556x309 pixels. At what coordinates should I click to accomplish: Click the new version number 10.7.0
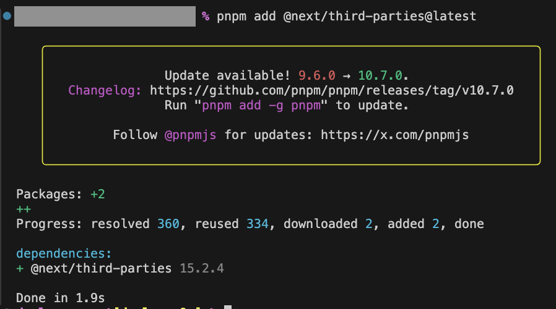pos(380,75)
